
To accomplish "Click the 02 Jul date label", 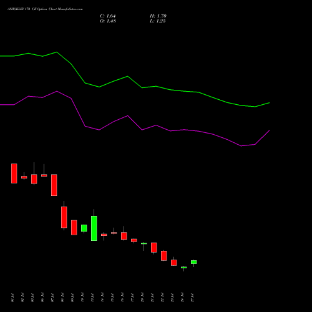I will (22, 298).
